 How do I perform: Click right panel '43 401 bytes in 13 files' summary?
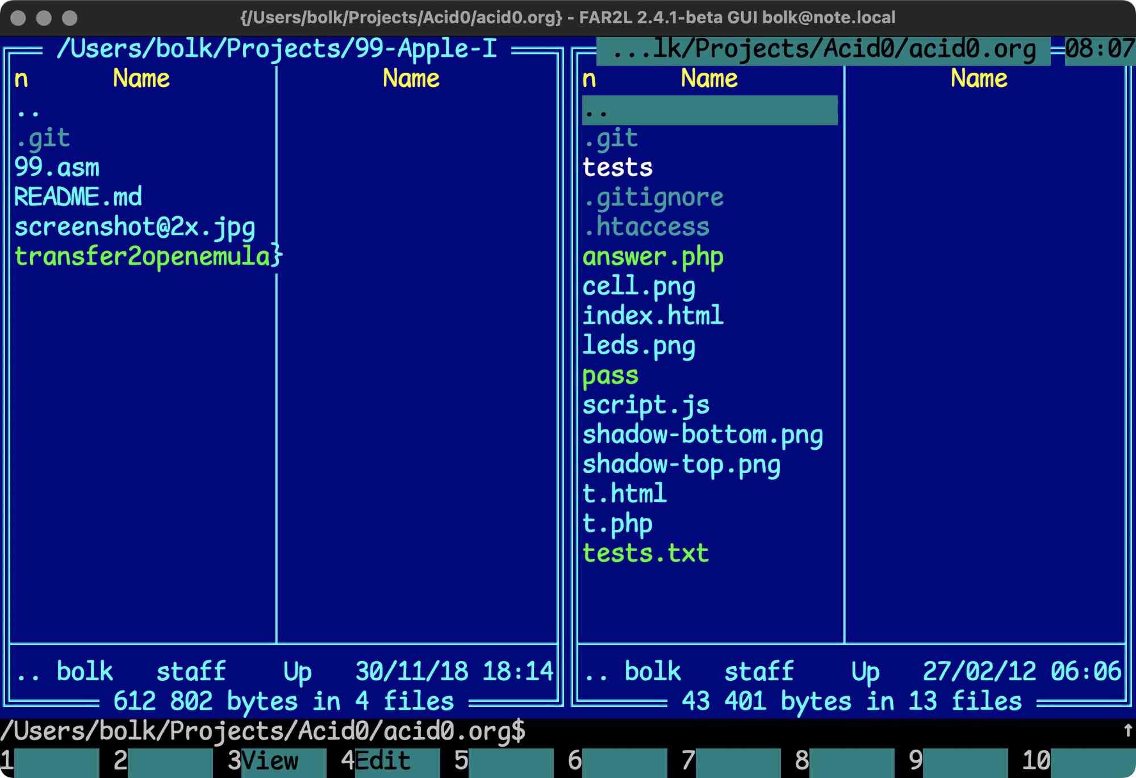[x=852, y=702]
